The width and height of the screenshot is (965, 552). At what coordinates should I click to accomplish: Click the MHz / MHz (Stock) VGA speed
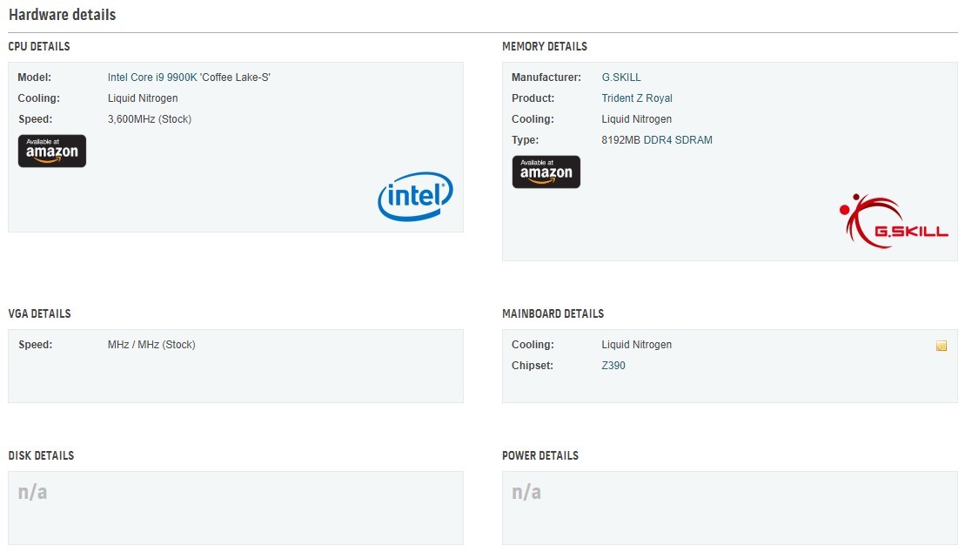point(151,345)
